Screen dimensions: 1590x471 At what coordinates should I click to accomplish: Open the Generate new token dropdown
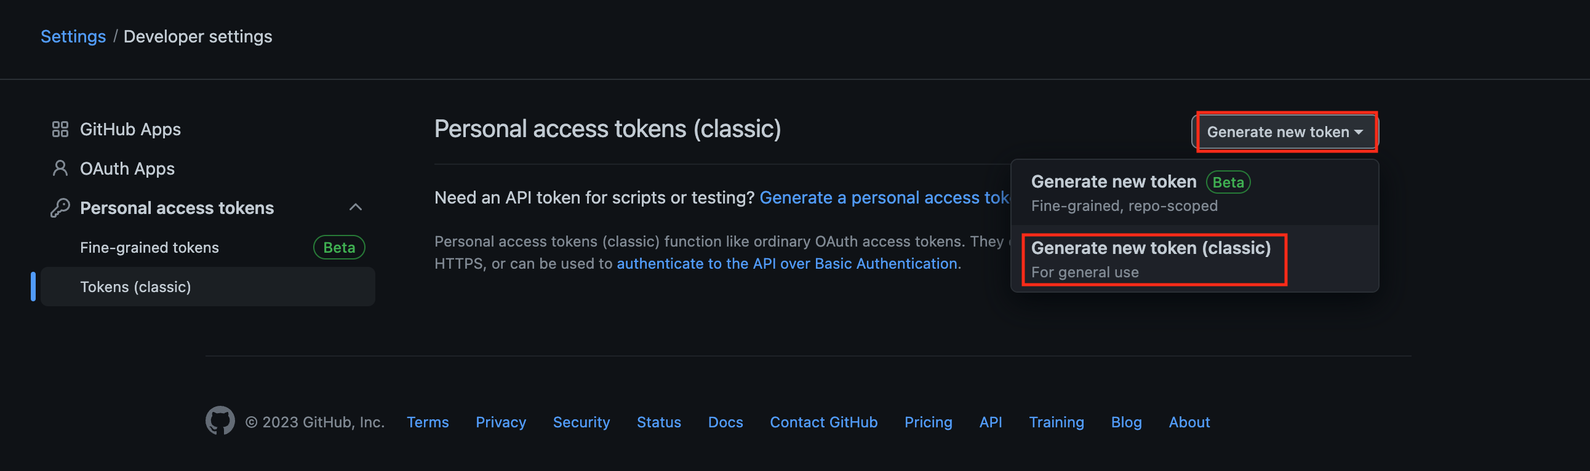pos(1284,132)
